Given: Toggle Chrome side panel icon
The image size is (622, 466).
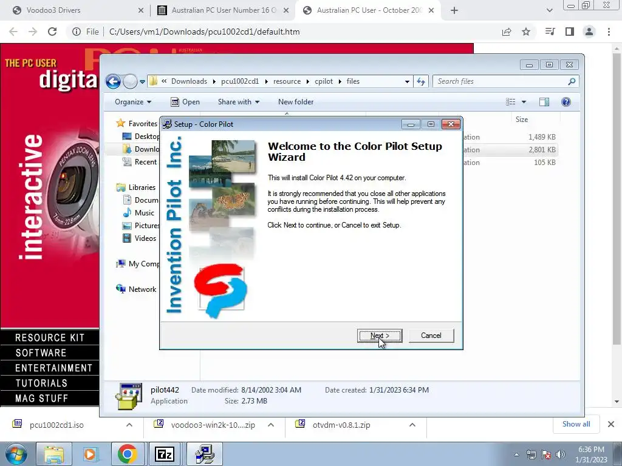Looking at the screenshot, I should pos(570,32).
